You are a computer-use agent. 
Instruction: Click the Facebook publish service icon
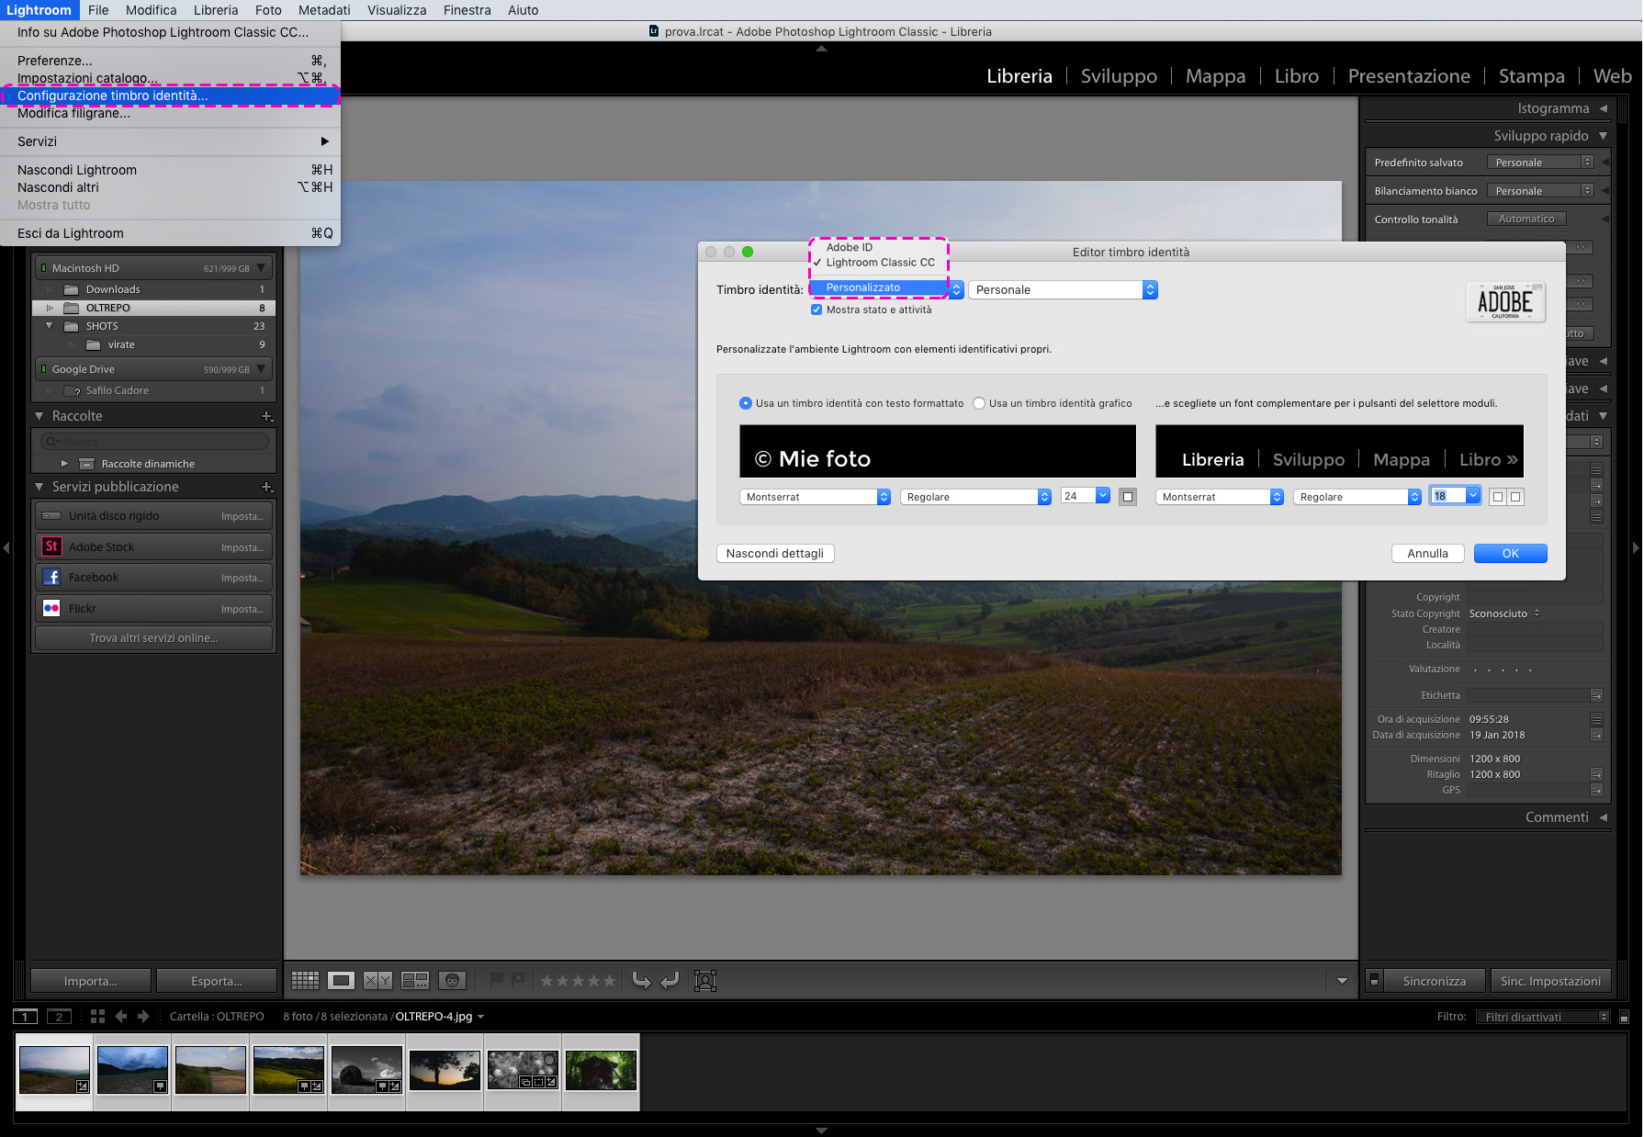click(x=51, y=578)
